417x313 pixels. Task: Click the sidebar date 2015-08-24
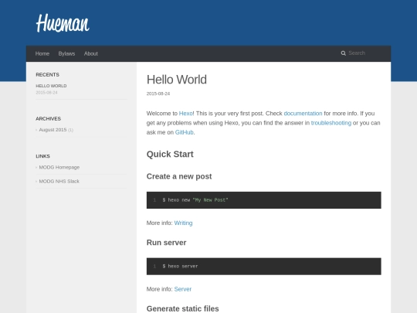[x=46, y=93]
